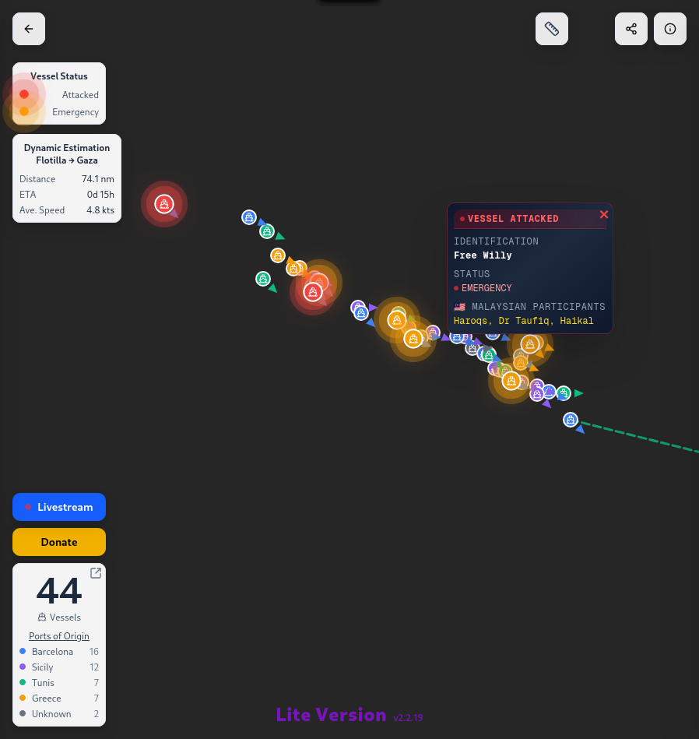The width and height of the screenshot is (699, 739).
Task: Choose Tunis port of origin entry
Action: pos(43,683)
